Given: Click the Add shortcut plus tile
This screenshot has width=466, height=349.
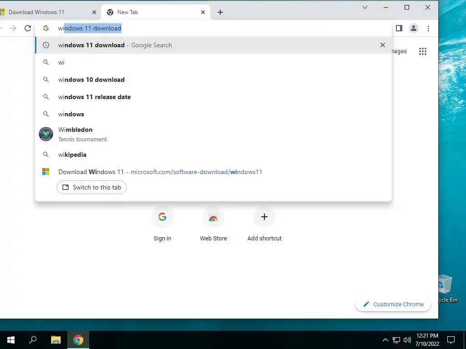Looking at the screenshot, I should coord(264,224).
